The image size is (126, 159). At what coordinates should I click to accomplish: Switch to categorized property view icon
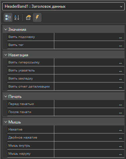tap(8, 17)
